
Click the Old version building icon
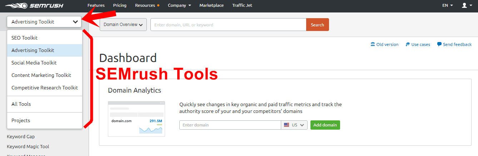tap(373, 45)
